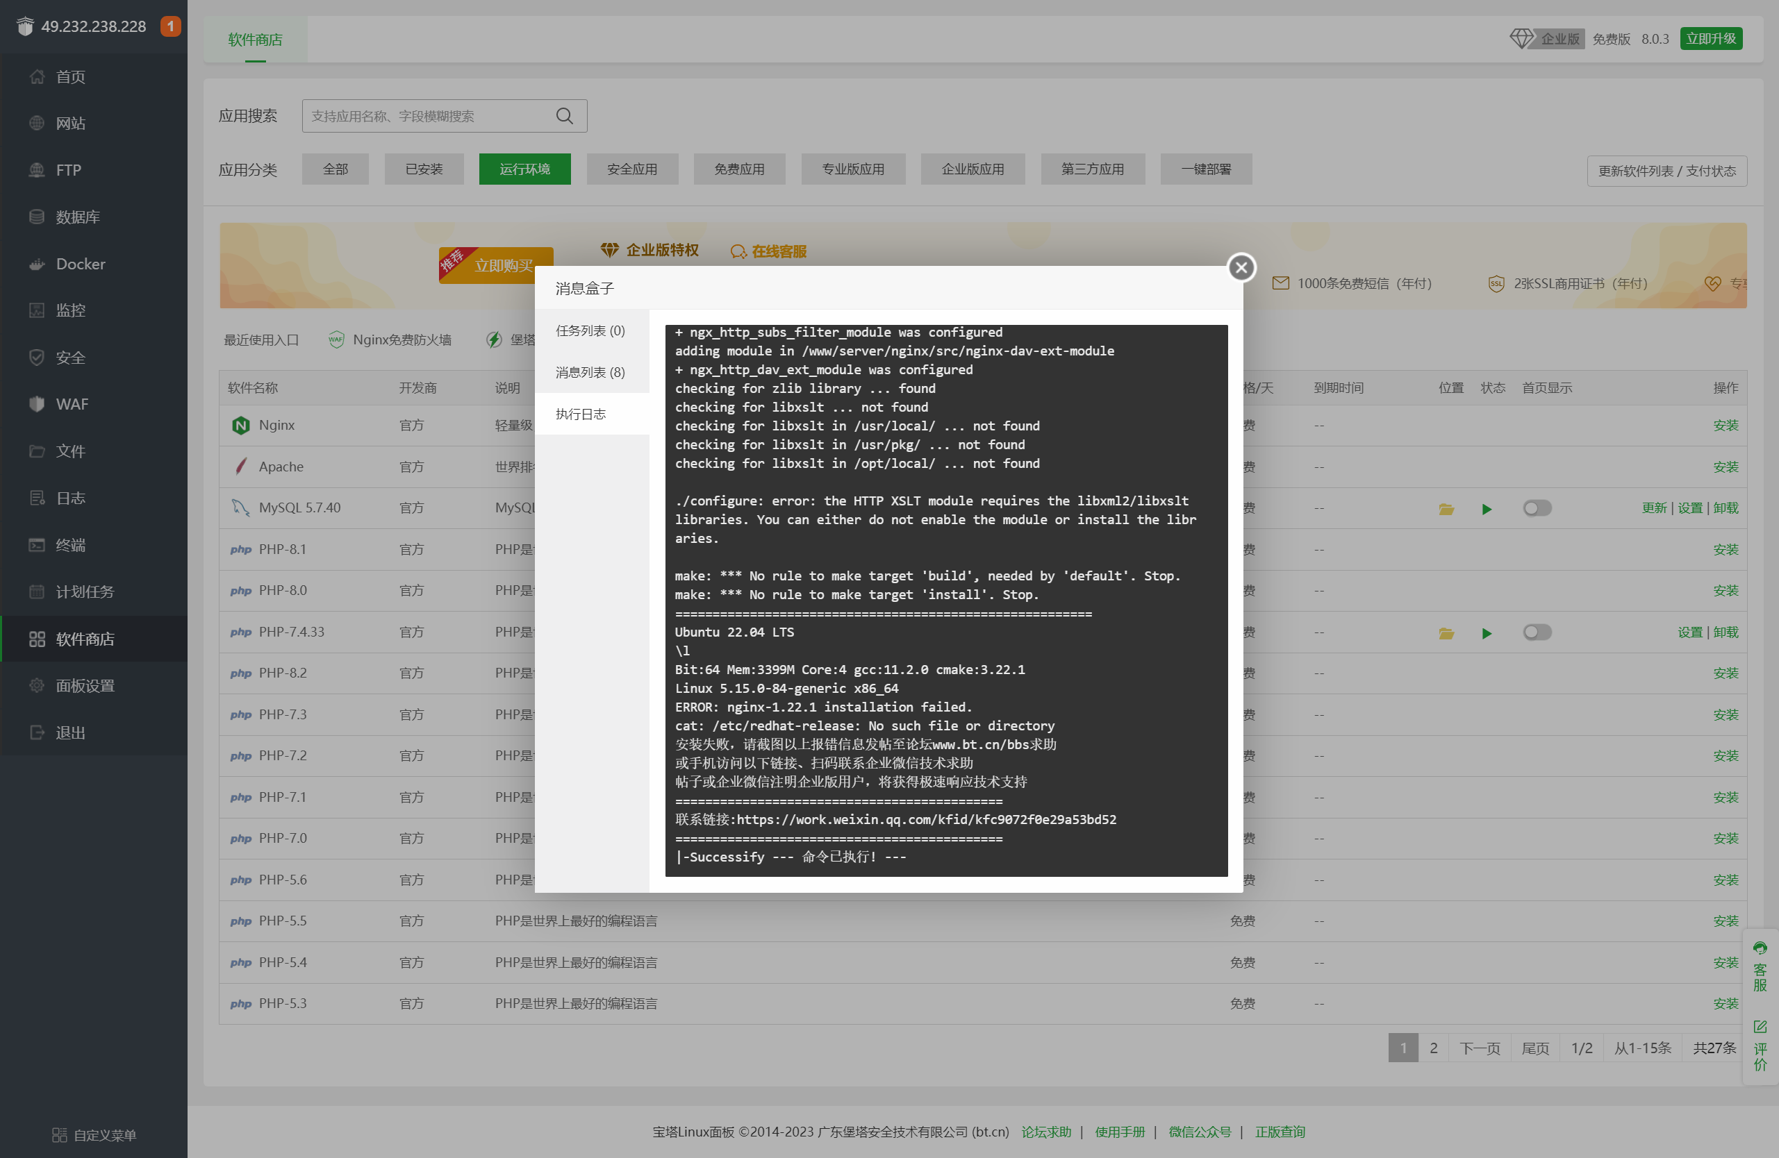Open 数据库 from the sidebar
The height and width of the screenshot is (1158, 1779).
[x=94, y=217]
